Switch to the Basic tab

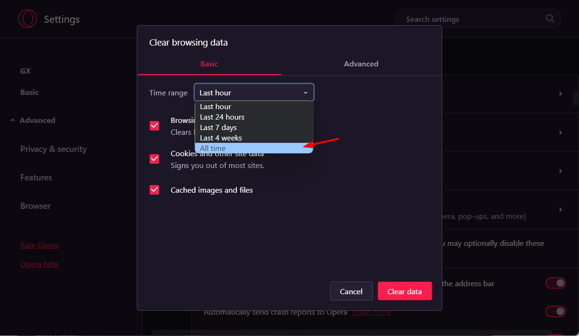pyautogui.click(x=209, y=64)
